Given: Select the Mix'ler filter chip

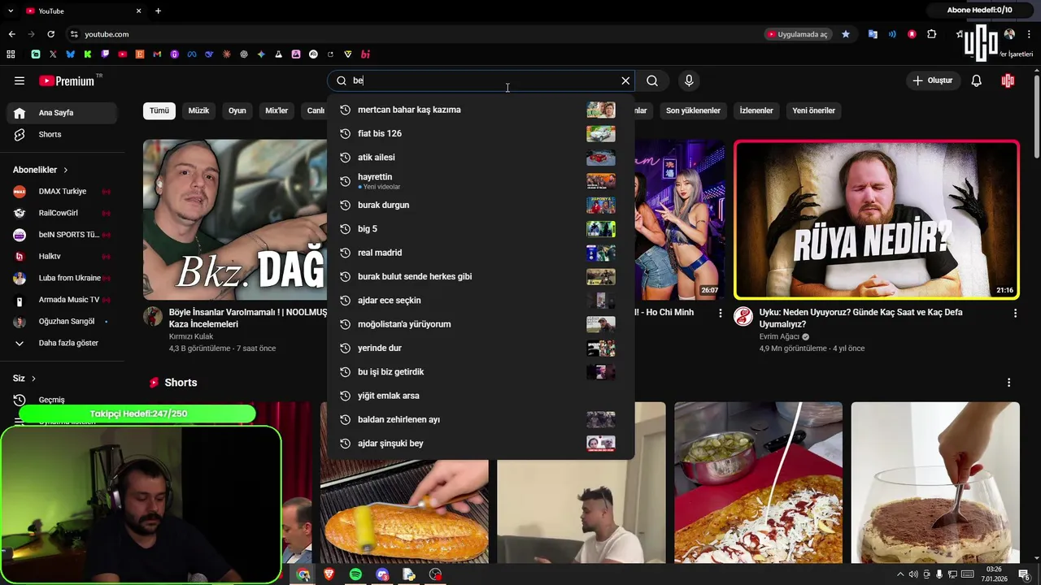Looking at the screenshot, I should [x=277, y=110].
